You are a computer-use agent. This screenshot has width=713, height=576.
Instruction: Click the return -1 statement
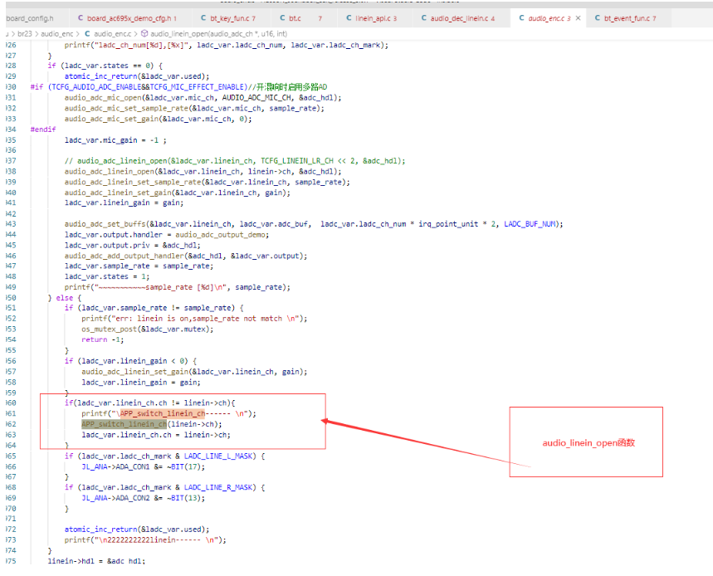pos(102,339)
